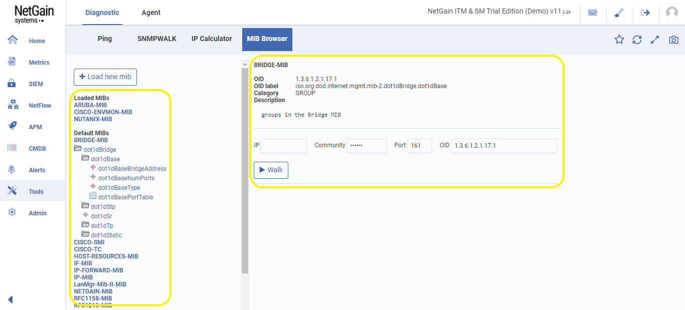Click the dot1dBaseNumPorts node icon
The height and width of the screenshot is (310, 685).
[93, 177]
